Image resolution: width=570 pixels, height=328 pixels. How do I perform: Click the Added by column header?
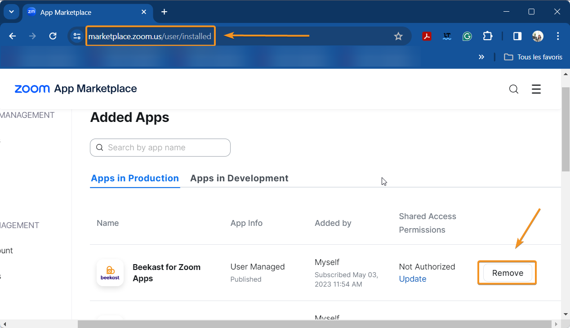click(333, 223)
